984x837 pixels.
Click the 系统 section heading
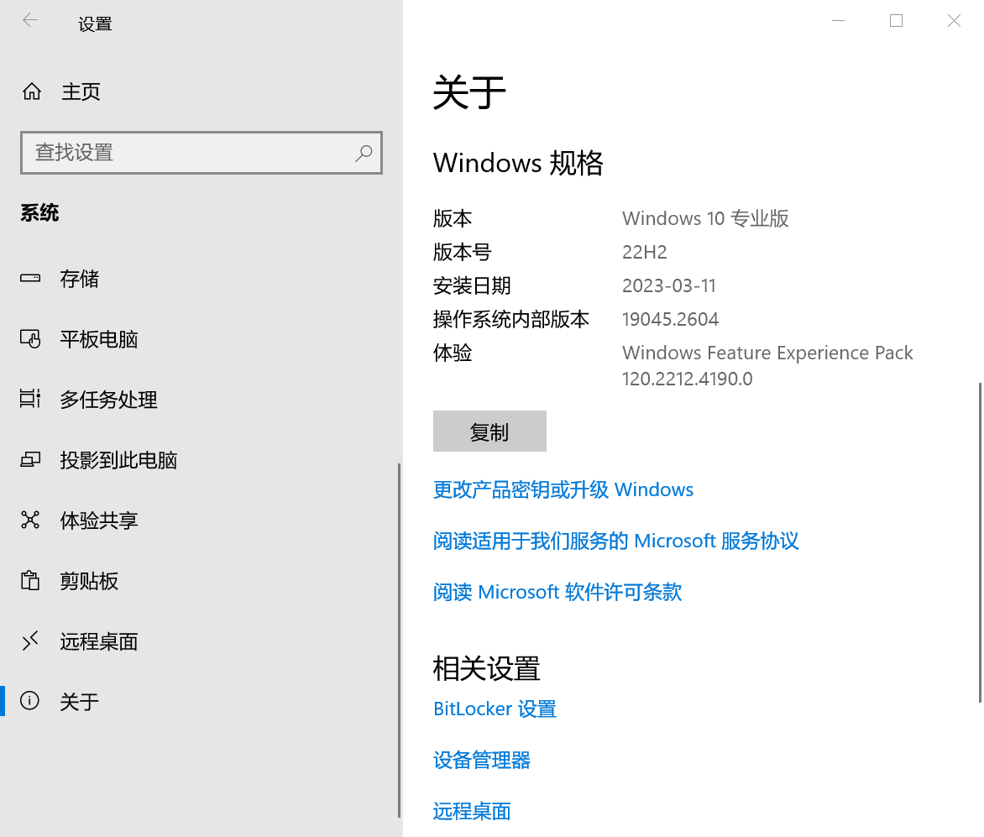[x=39, y=212]
